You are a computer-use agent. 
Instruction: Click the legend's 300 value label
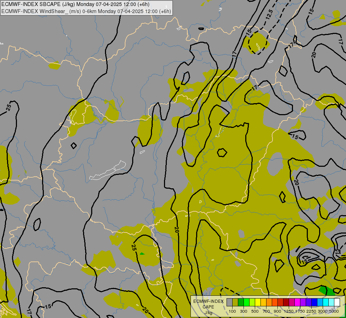point(244,311)
